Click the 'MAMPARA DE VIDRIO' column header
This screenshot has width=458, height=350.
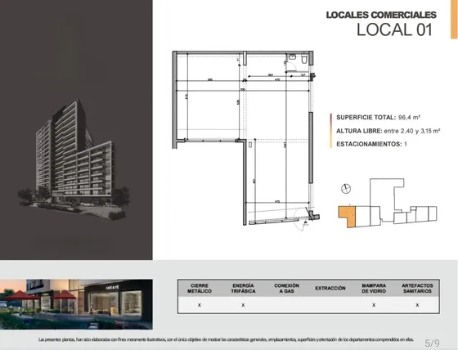(x=374, y=289)
